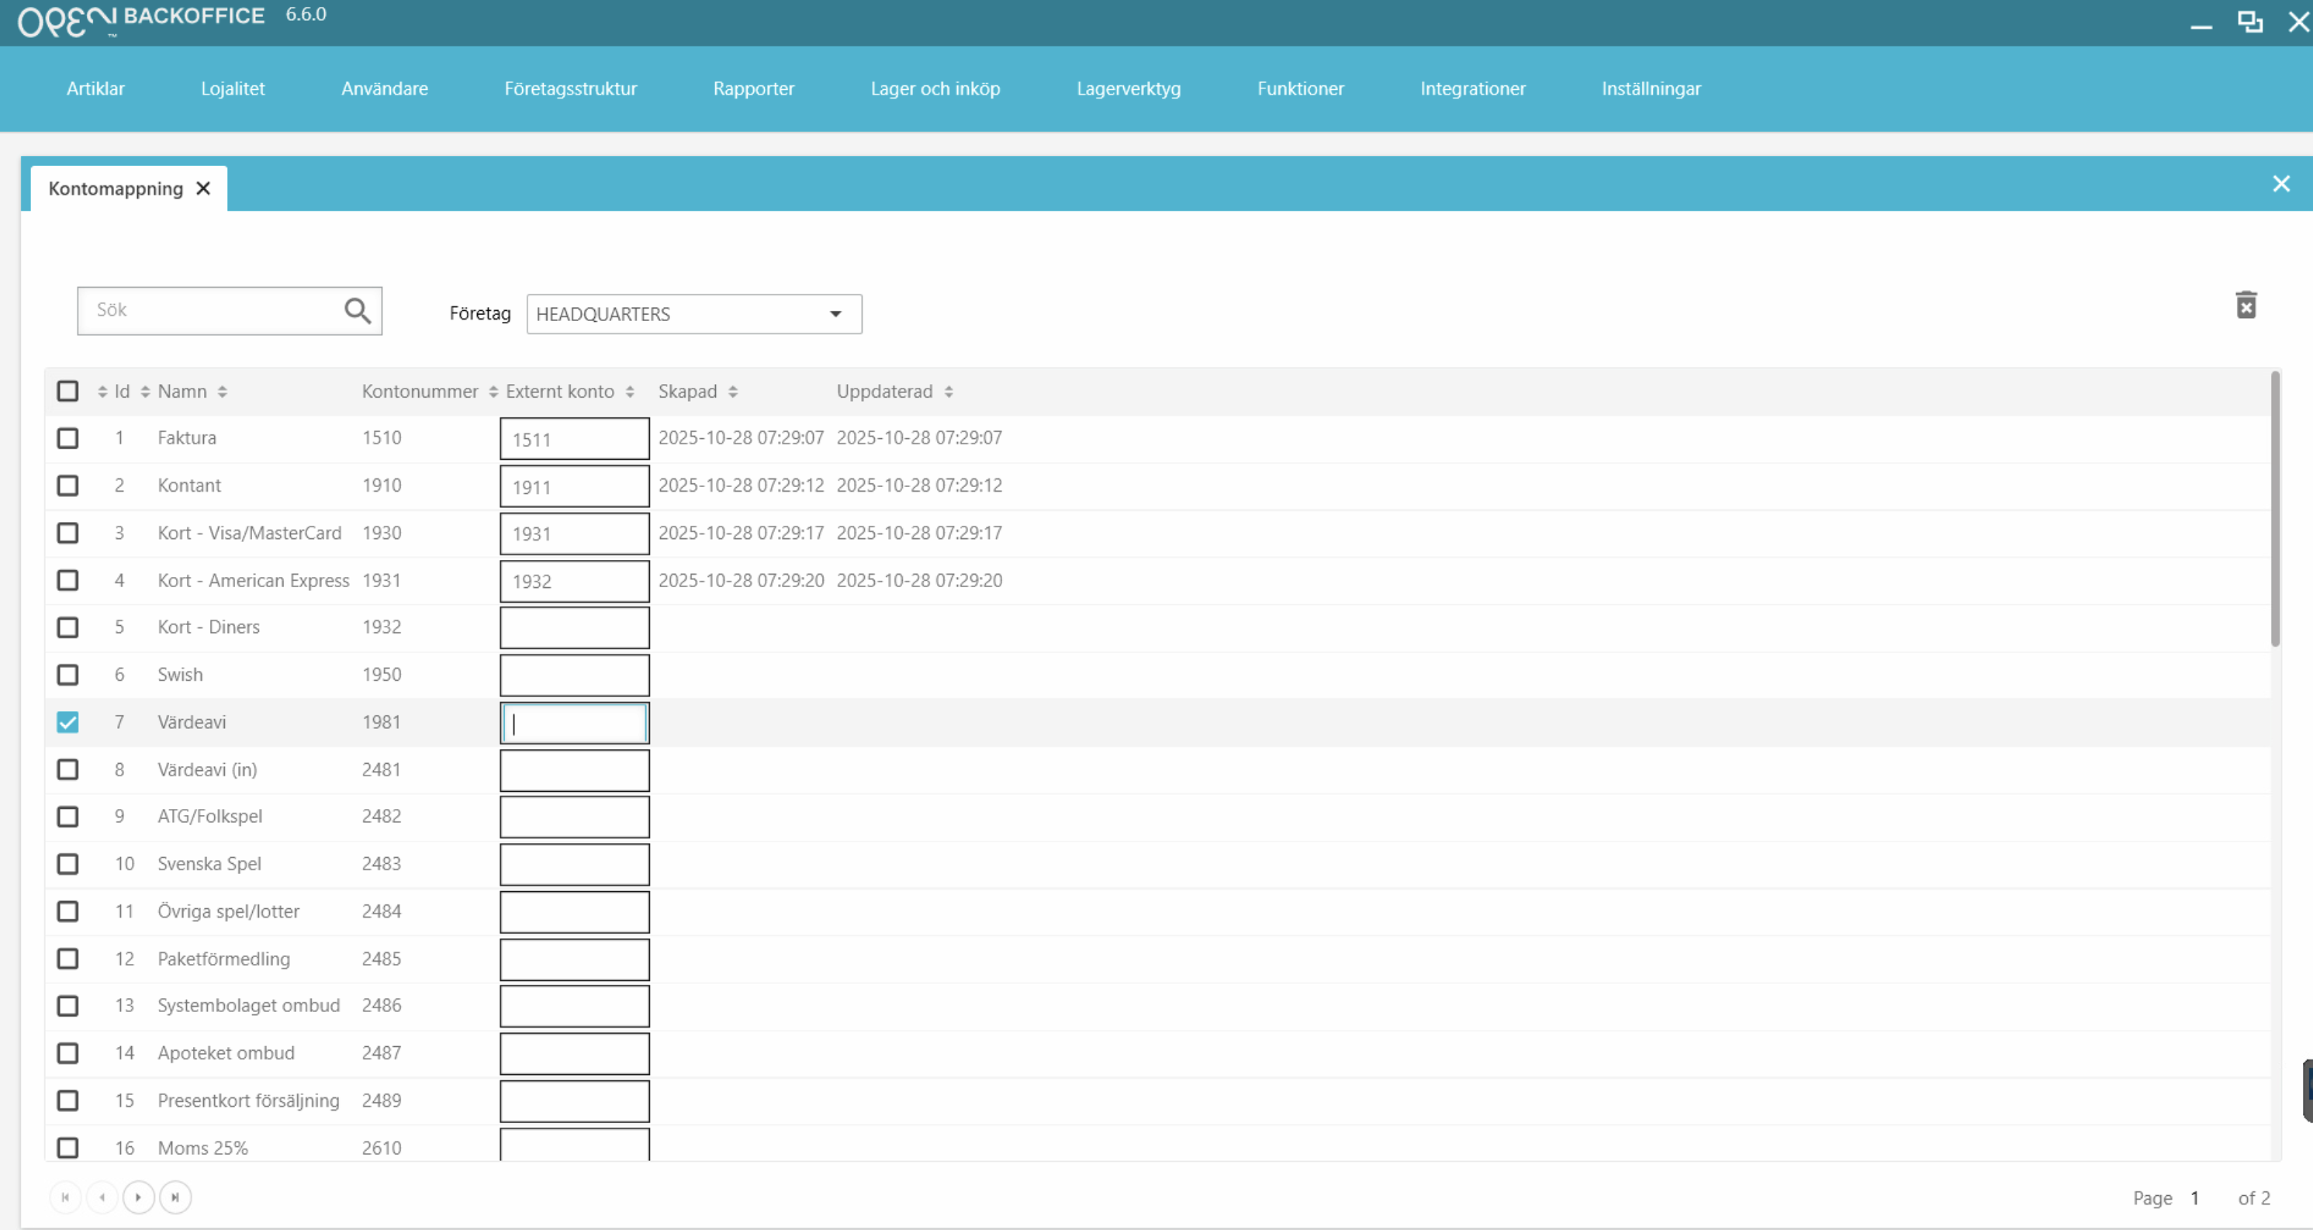Open the Inställningar menu
Viewport: 2313px width, 1230px height.
click(1651, 89)
